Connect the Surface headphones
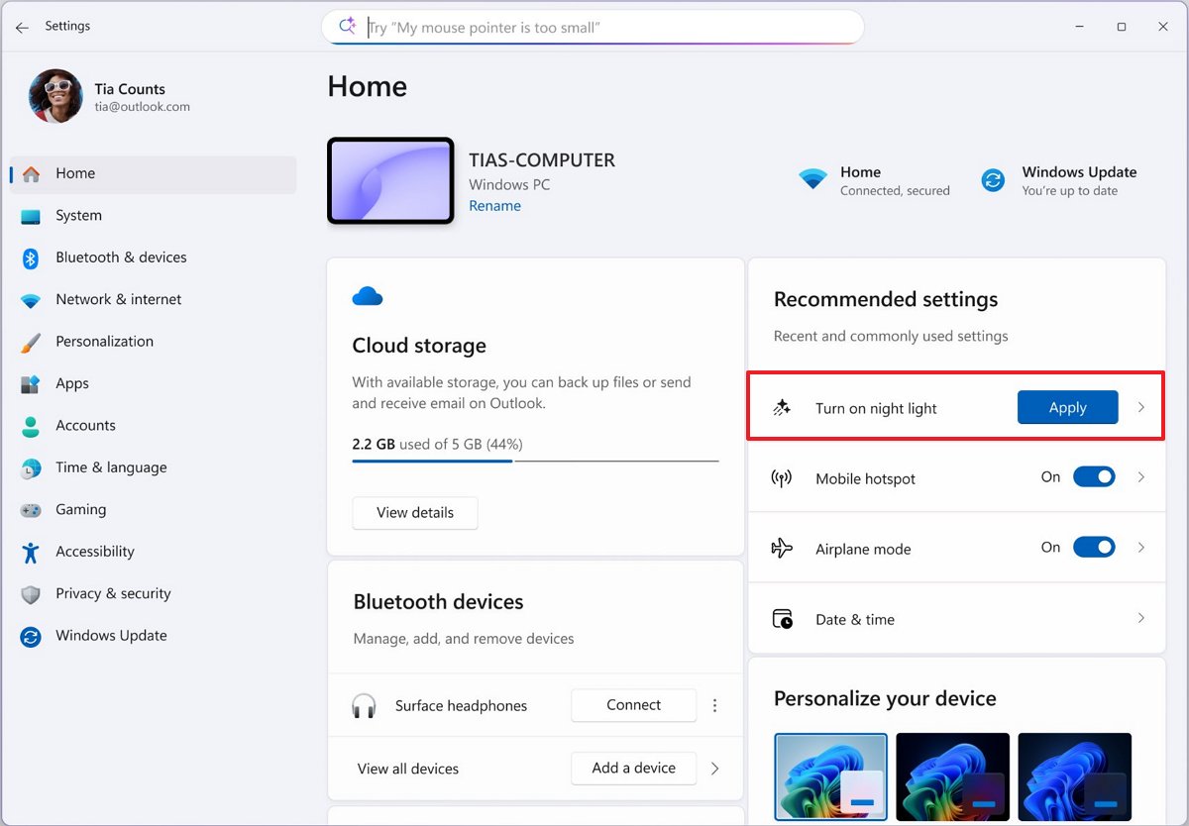Screen dimensions: 1189x826 pyautogui.click(x=633, y=705)
